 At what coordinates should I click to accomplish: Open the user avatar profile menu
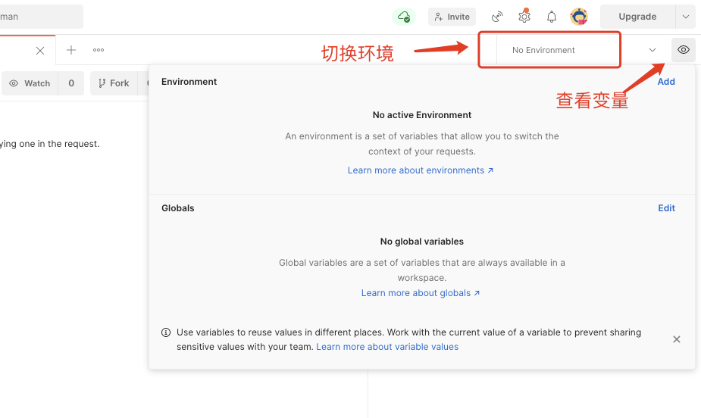coord(579,17)
